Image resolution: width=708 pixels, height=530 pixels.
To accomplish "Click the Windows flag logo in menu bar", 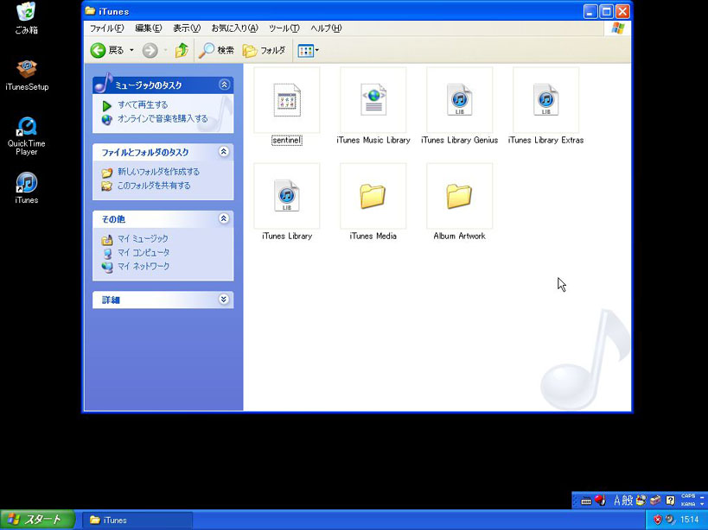I will coord(618,28).
